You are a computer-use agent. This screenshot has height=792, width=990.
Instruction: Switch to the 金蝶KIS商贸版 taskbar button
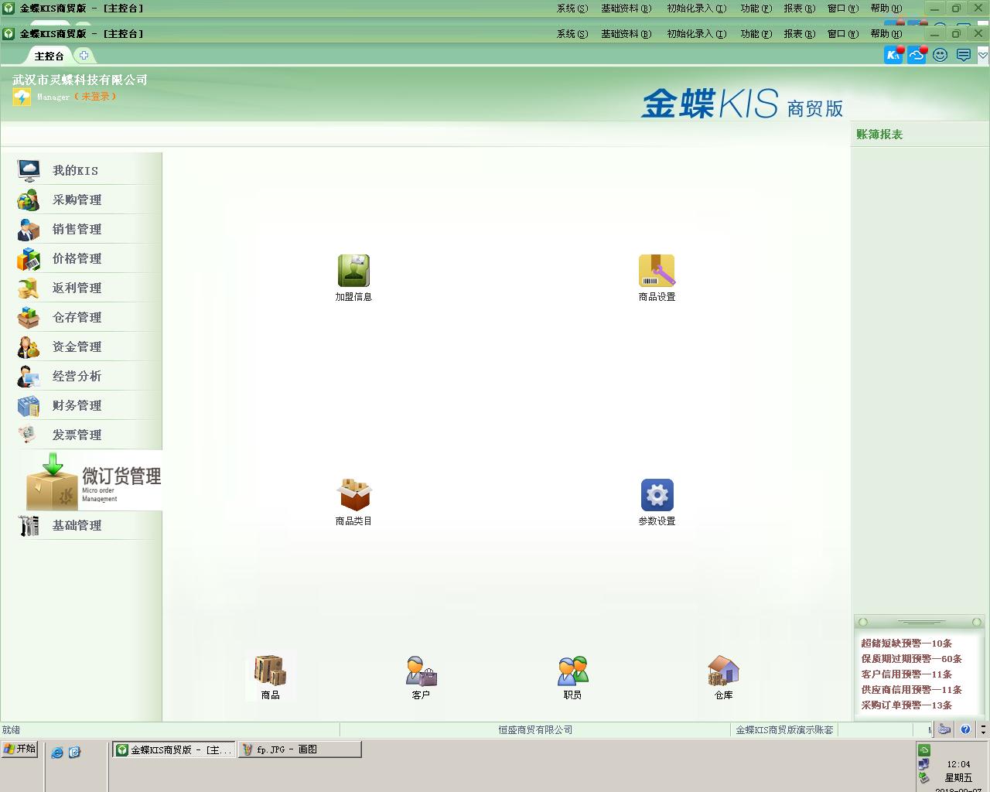(x=175, y=749)
